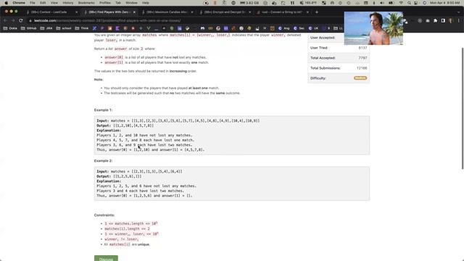Click the User Tried 8137 row

(x=339, y=48)
